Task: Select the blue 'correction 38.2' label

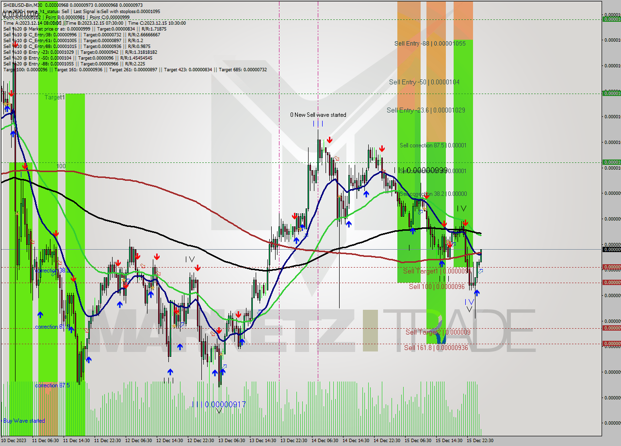Action: tap(53, 271)
